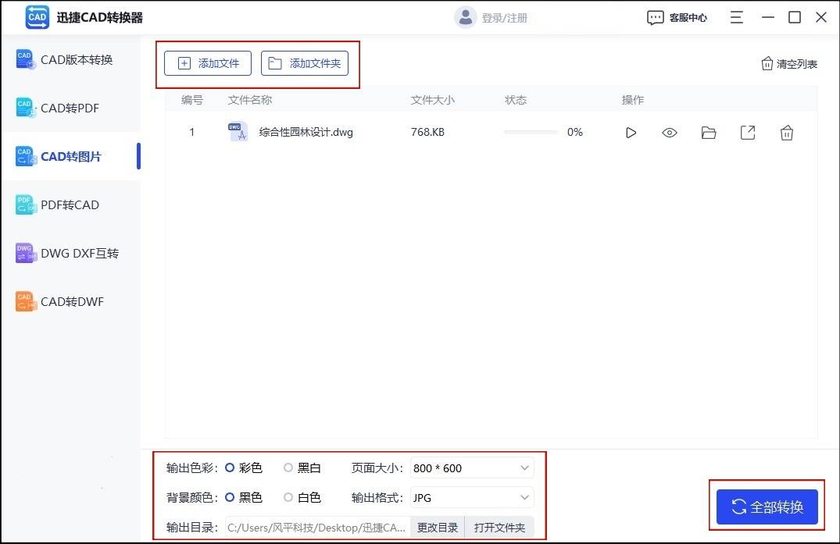Start conversion with 全部转换 button

(767, 507)
